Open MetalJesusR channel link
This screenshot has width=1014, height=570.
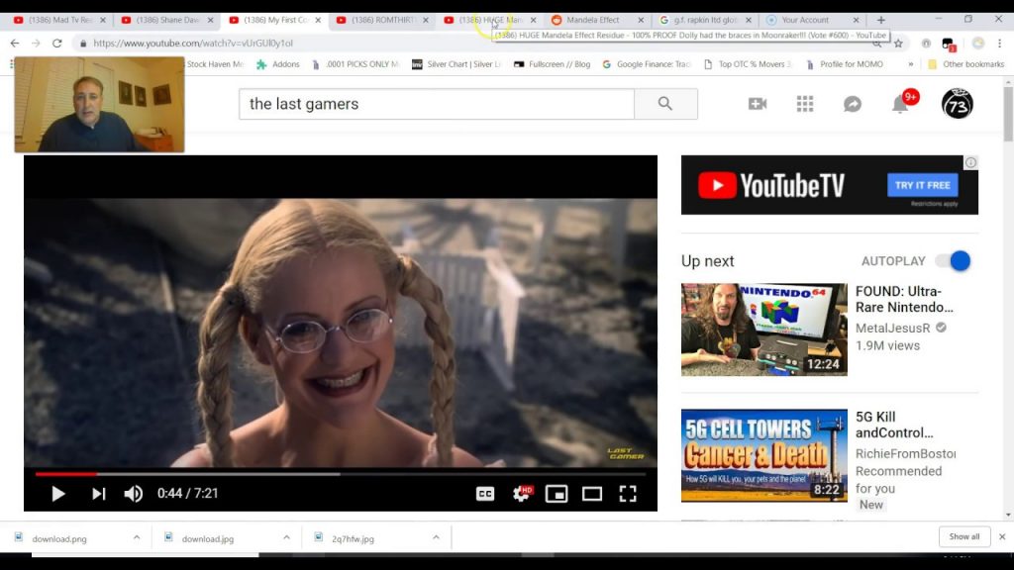point(892,328)
